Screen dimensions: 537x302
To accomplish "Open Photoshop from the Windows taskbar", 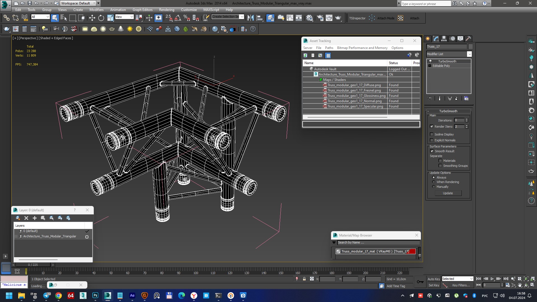I will tap(95, 296).
